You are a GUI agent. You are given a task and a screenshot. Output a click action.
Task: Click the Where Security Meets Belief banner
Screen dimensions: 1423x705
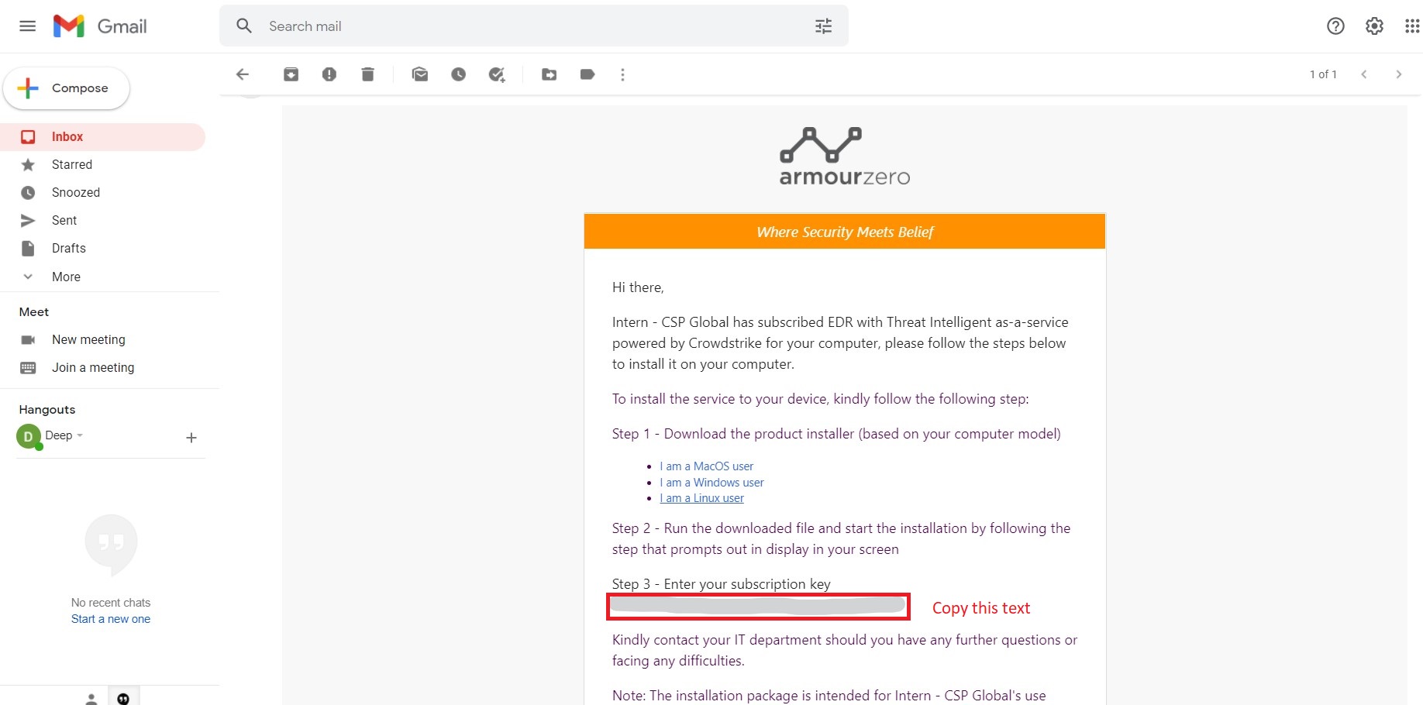tap(845, 232)
